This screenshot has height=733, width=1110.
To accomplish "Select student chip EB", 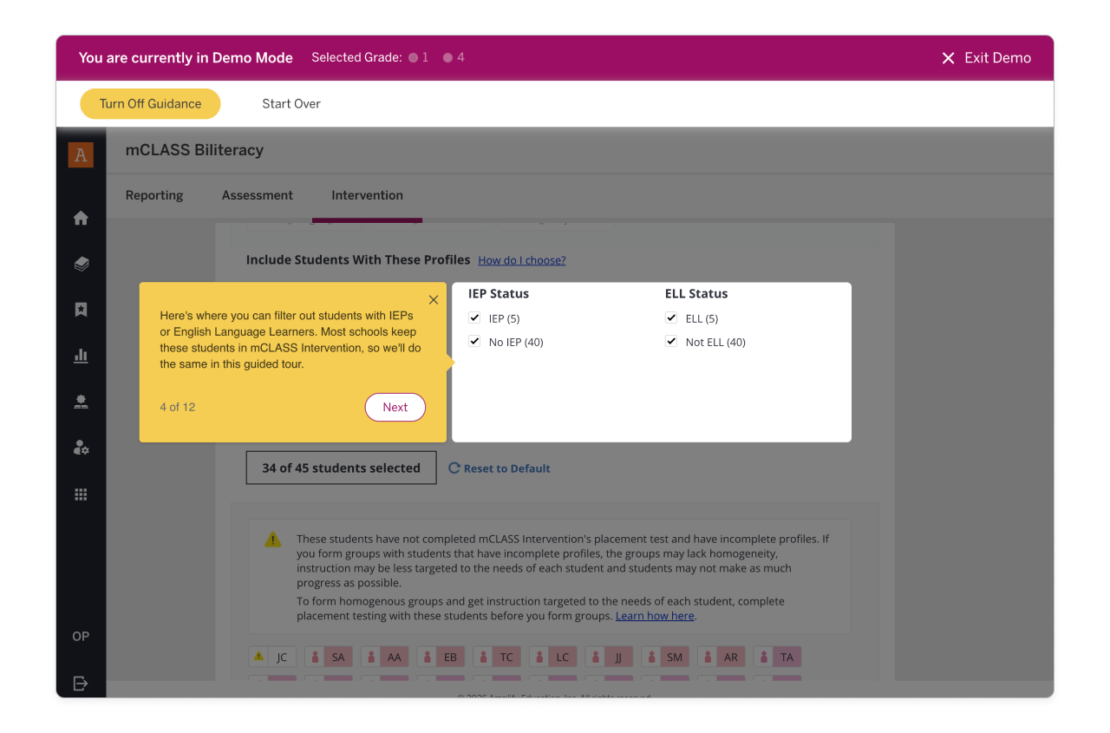I will (441, 658).
